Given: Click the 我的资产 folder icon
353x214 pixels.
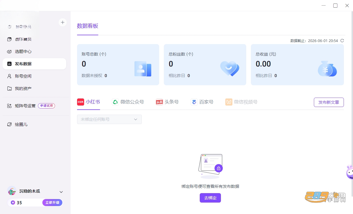Looking at the screenshot, I should 9,88.
